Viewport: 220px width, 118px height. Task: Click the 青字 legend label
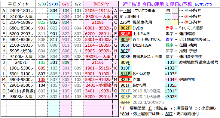pos(170,40)
